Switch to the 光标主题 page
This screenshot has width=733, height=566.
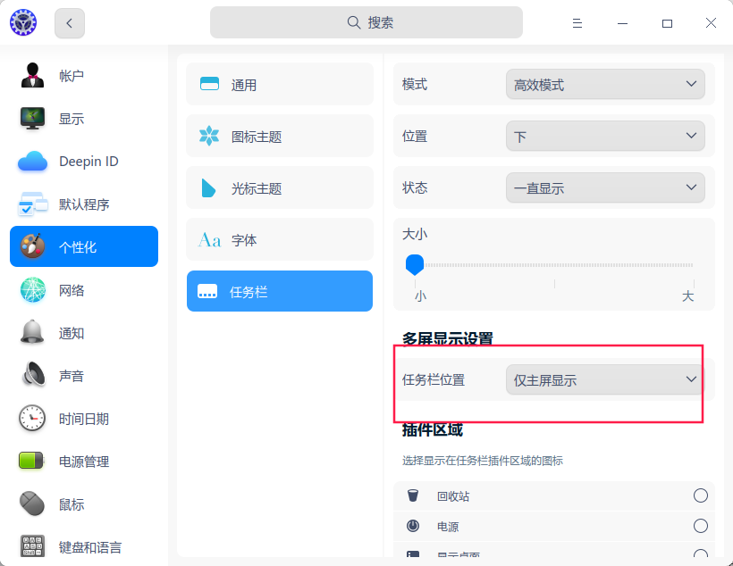pyautogui.click(x=280, y=187)
